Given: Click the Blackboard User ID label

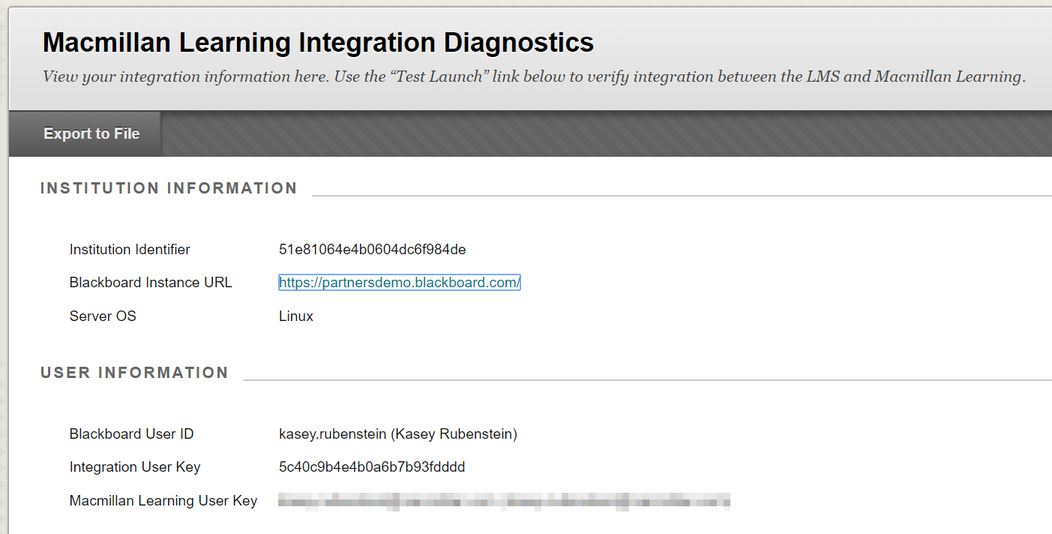Looking at the screenshot, I should click(x=131, y=434).
